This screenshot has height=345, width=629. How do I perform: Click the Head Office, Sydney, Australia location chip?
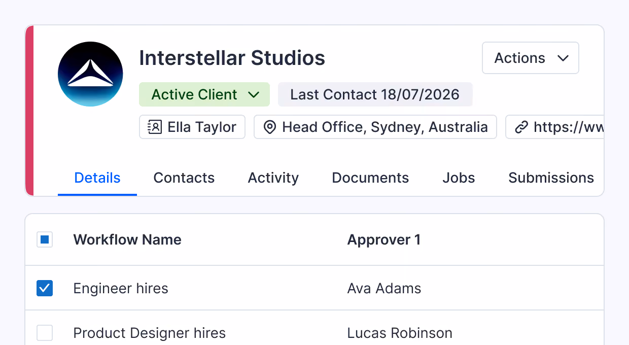click(375, 127)
